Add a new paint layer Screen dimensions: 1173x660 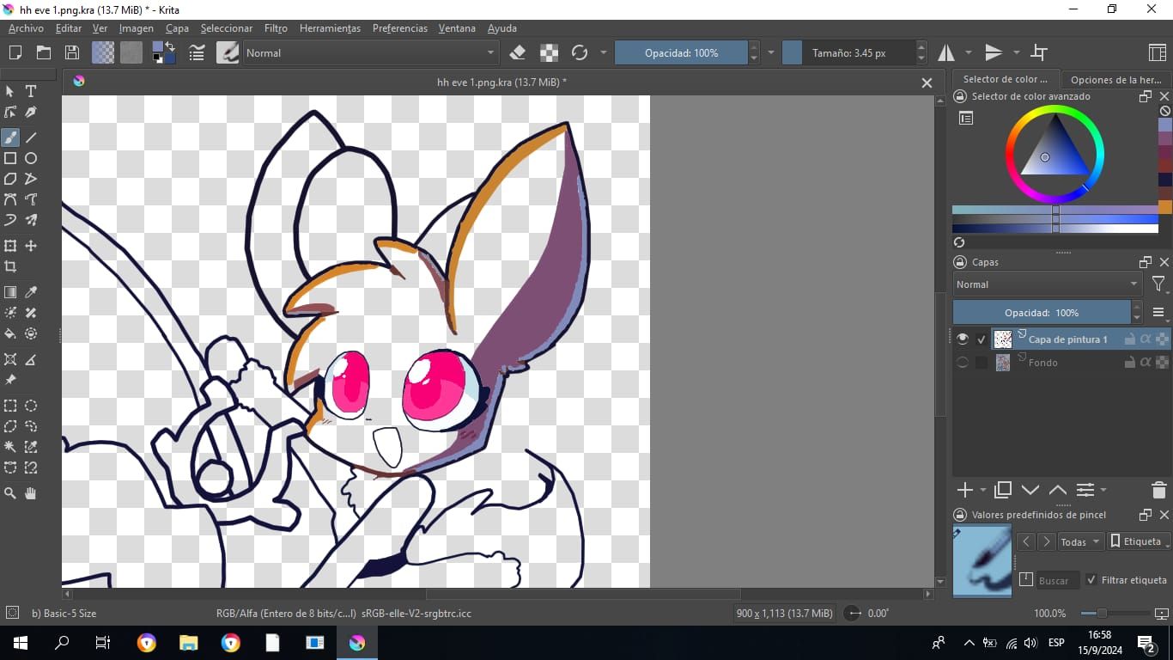(963, 490)
